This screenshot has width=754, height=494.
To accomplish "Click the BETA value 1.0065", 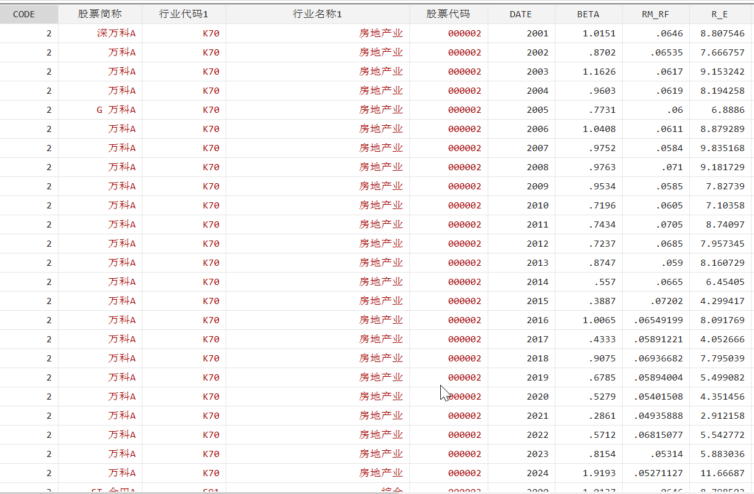I will 588,320.
